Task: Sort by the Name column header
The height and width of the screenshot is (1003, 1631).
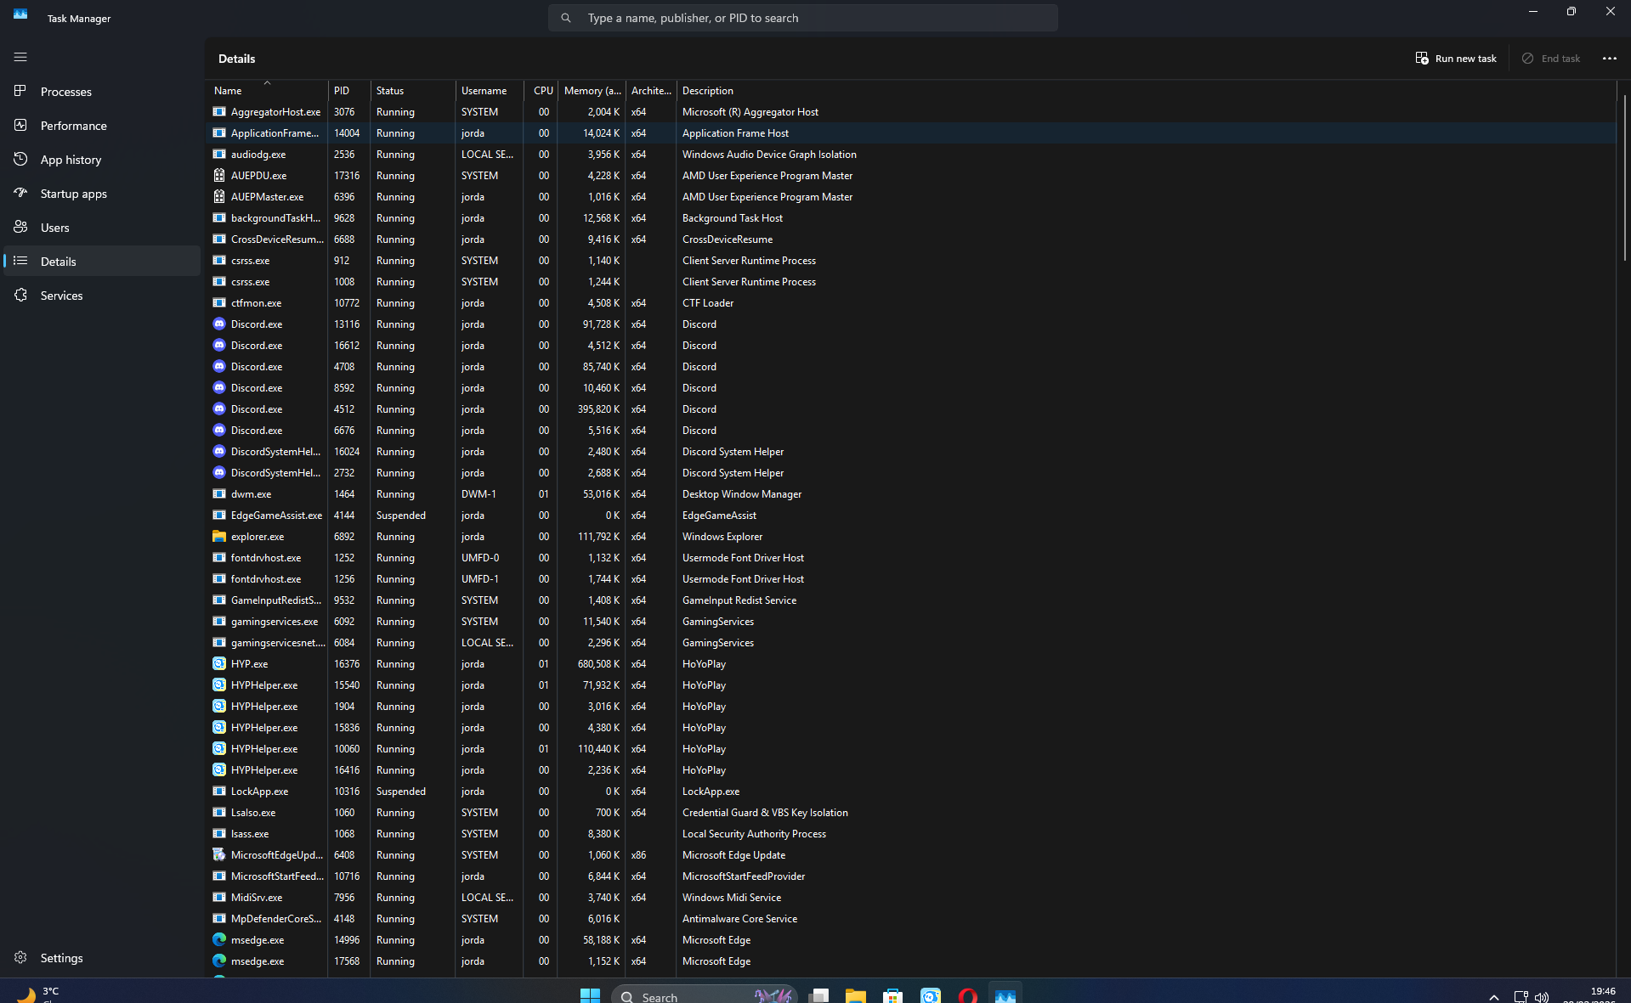Action: [x=267, y=91]
